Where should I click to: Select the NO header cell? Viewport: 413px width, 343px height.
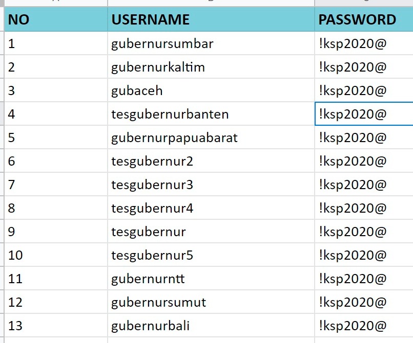pyautogui.click(x=56, y=19)
